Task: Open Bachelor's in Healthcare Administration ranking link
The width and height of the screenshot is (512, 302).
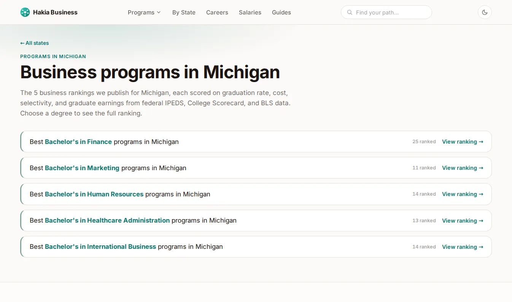Action: click(x=107, y=220)
